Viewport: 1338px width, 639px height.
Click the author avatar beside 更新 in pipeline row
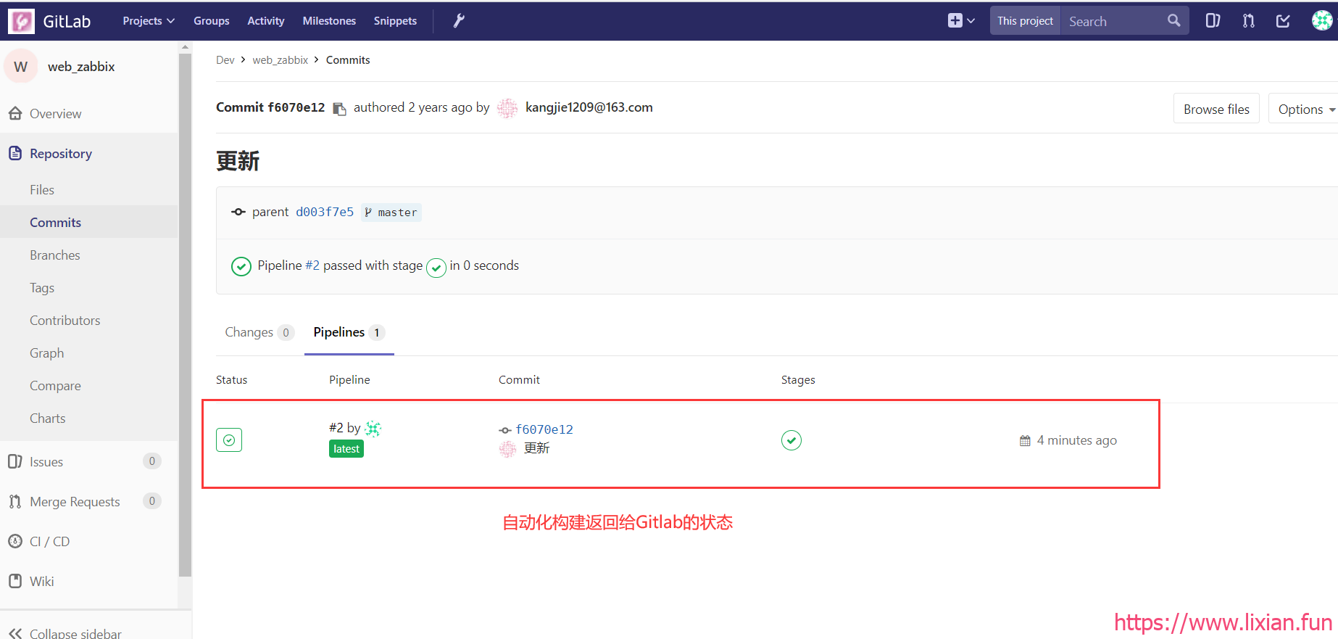[507, 449]
